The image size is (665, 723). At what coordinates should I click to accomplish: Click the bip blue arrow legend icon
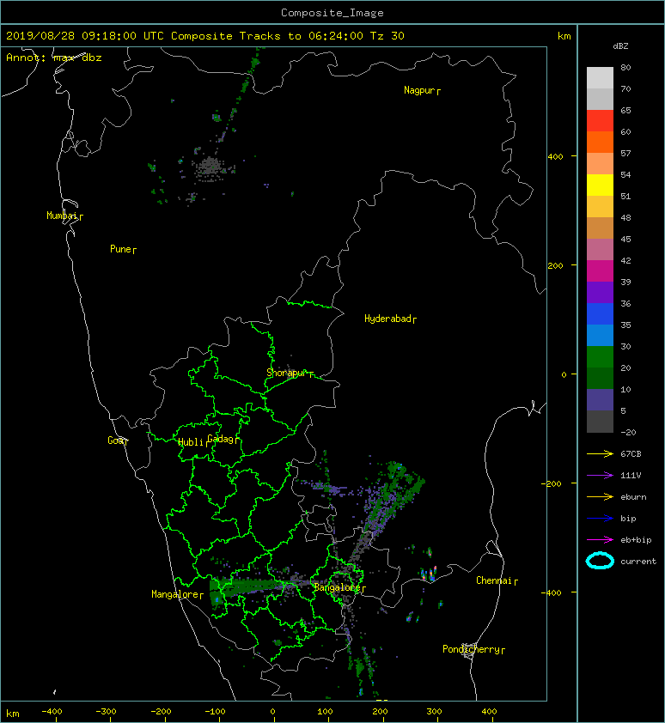[600, 519]
